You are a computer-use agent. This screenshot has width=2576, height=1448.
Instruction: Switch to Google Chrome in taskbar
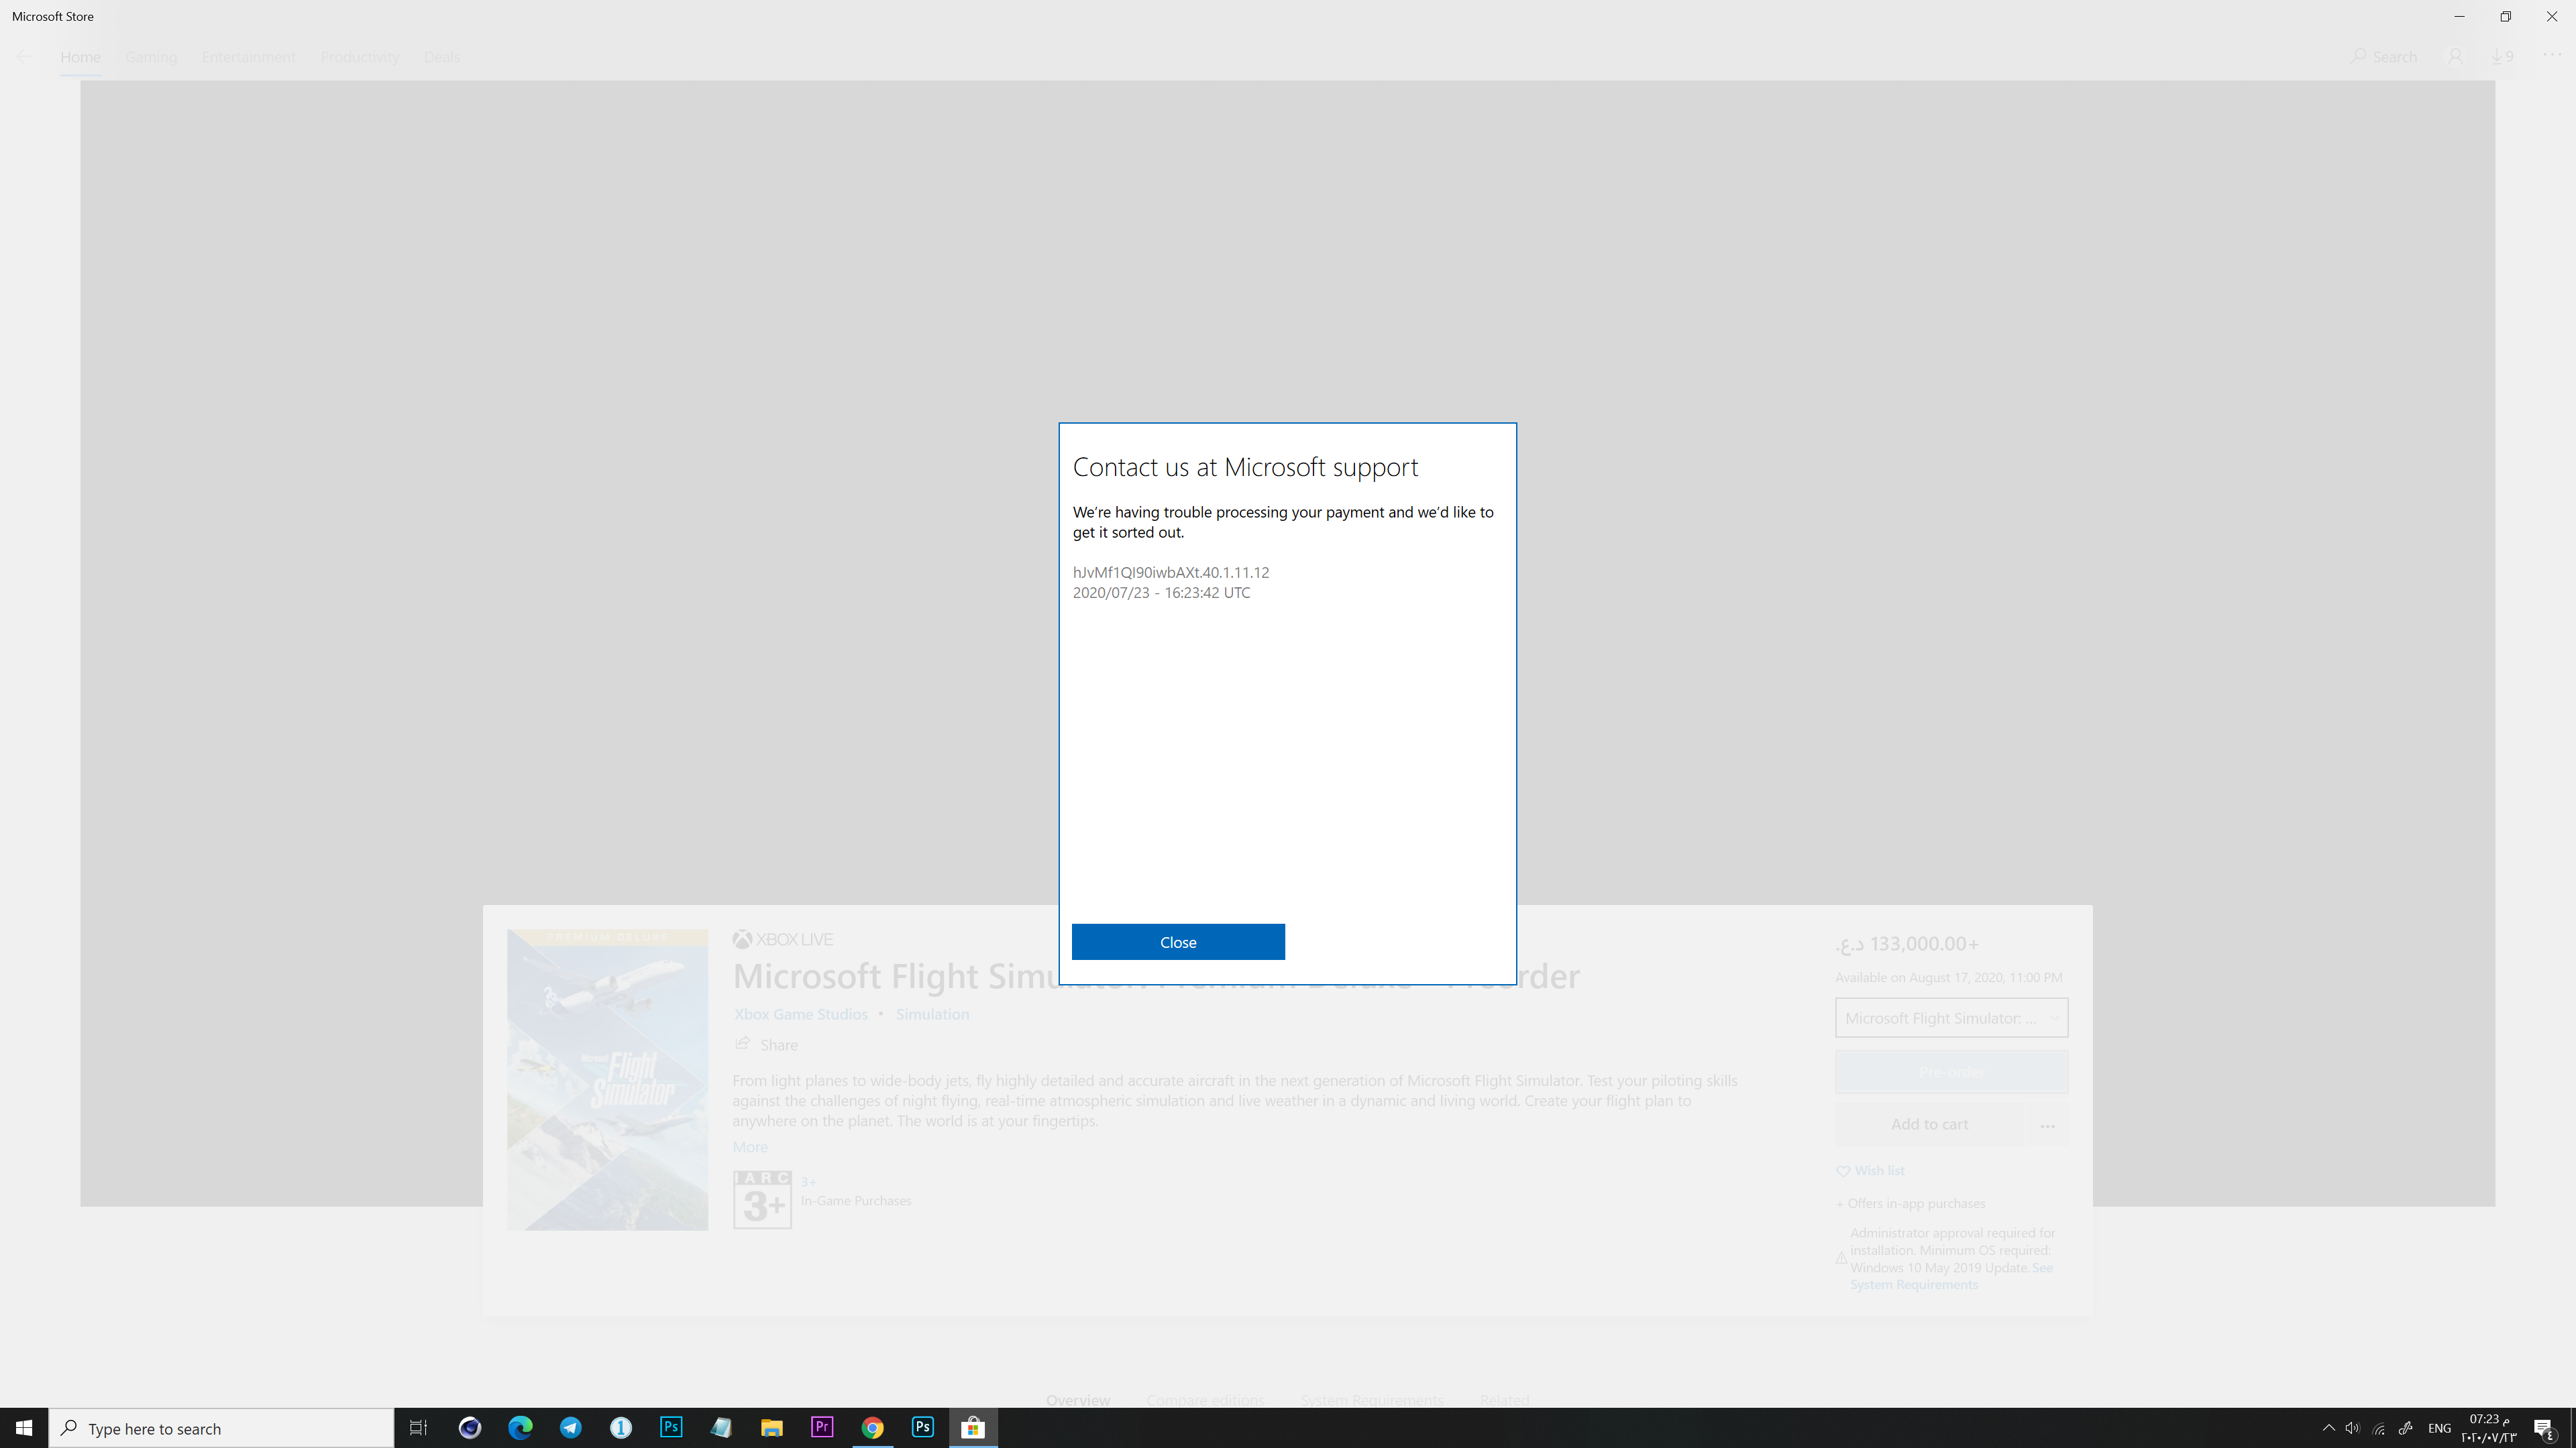pos(872,1428)
